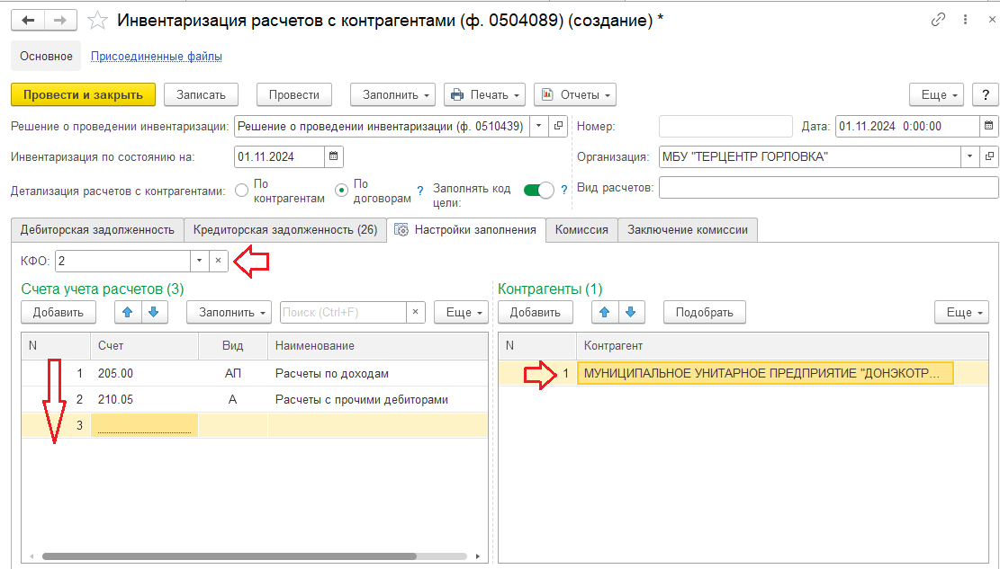
Task: Click the Провести и закрыть button
Action: 83,95
